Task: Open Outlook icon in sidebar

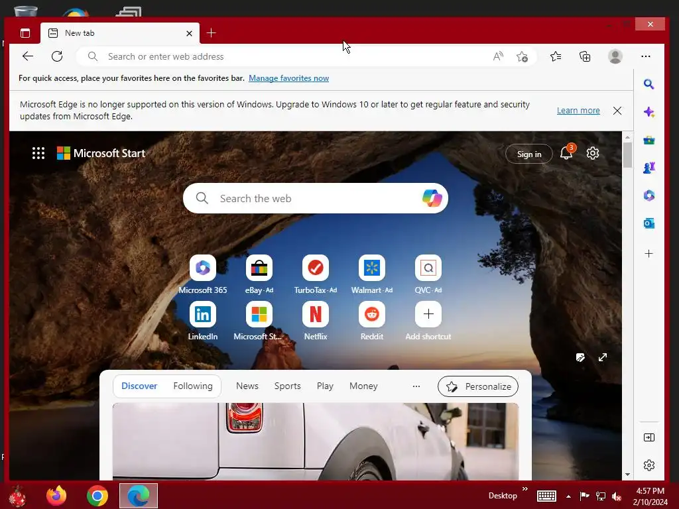Action: point(648,223)
